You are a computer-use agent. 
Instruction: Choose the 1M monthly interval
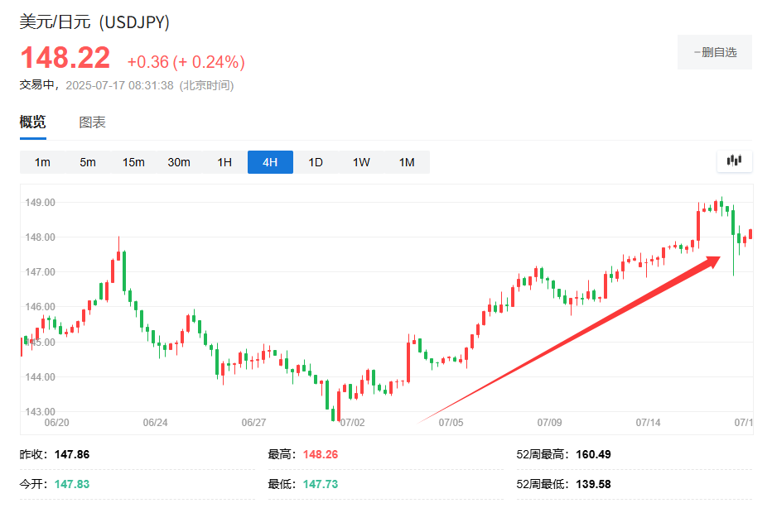[x=406, y=162]
